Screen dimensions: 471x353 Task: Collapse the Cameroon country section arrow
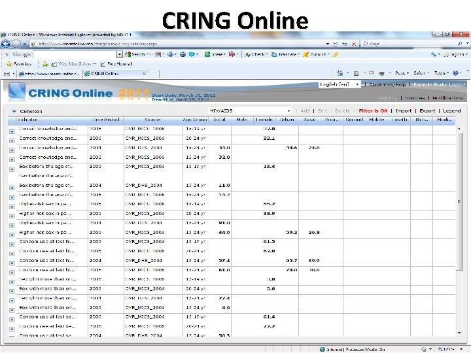14,111
